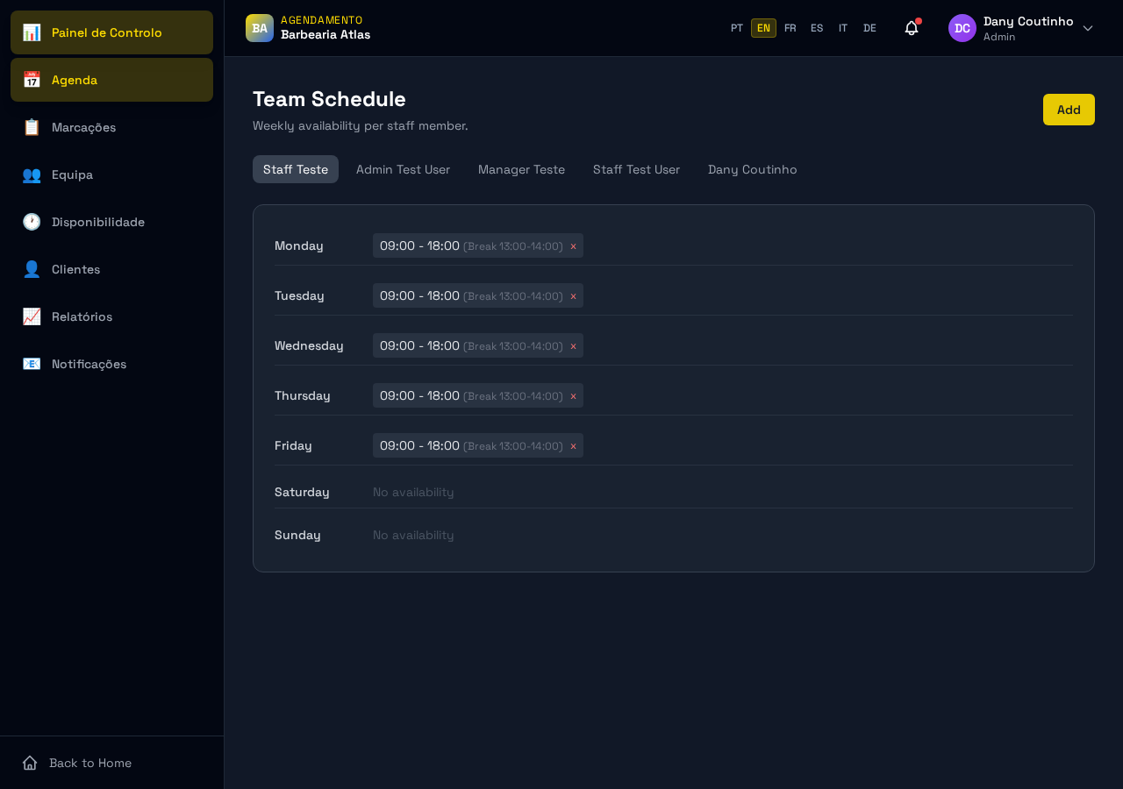
Task: Click the DC user avatar
Action: (962, 28)
